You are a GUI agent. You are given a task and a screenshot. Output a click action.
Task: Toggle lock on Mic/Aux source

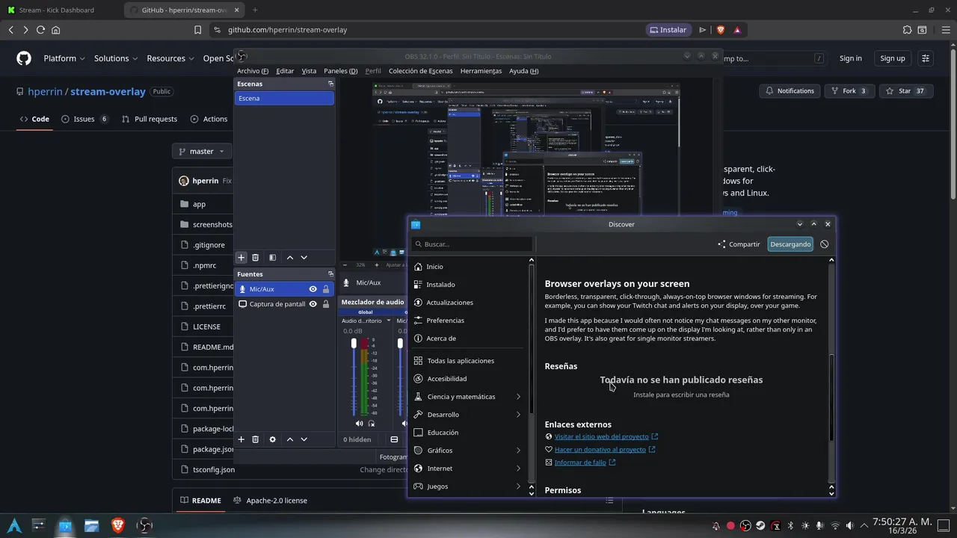326,289
